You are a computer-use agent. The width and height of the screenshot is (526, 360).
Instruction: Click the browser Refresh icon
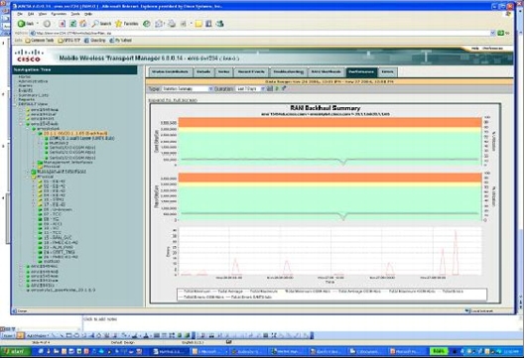pos(72,24)
